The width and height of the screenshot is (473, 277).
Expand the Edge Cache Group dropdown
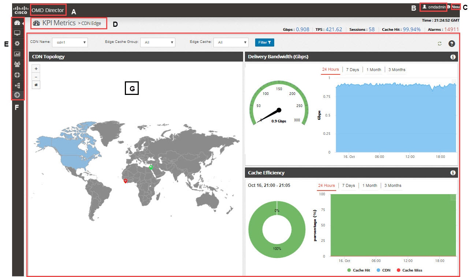coord(158,43)
